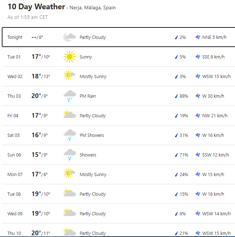This screenshot has height=237, width=235.
Task: Click the rain cloud icon for Thu 03
Action: point(69,96)
